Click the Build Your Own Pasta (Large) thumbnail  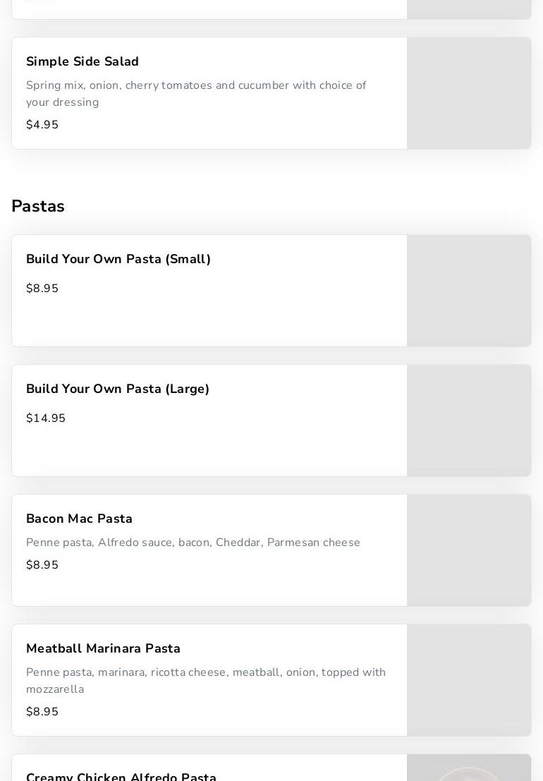coord(469,420)
